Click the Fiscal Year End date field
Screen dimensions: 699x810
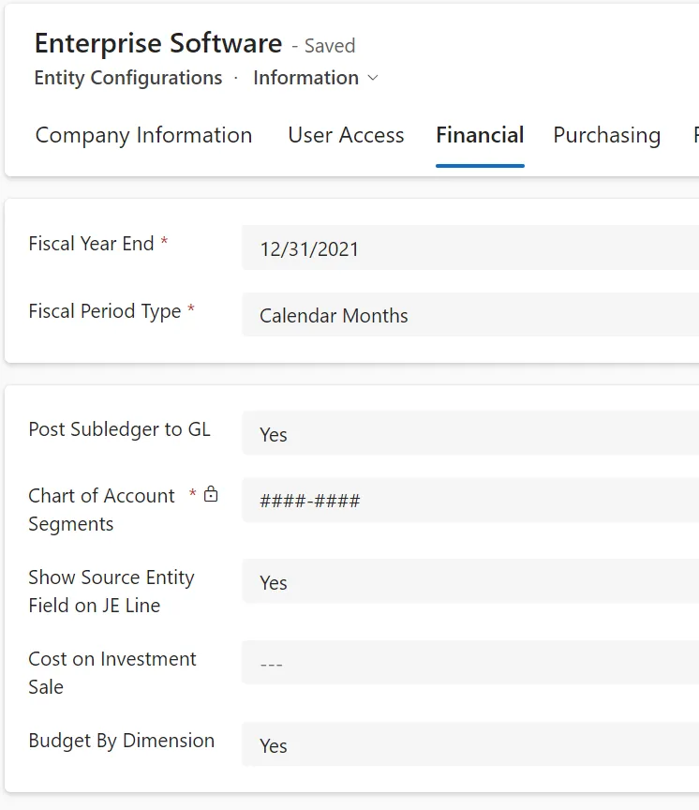[470, 247]
